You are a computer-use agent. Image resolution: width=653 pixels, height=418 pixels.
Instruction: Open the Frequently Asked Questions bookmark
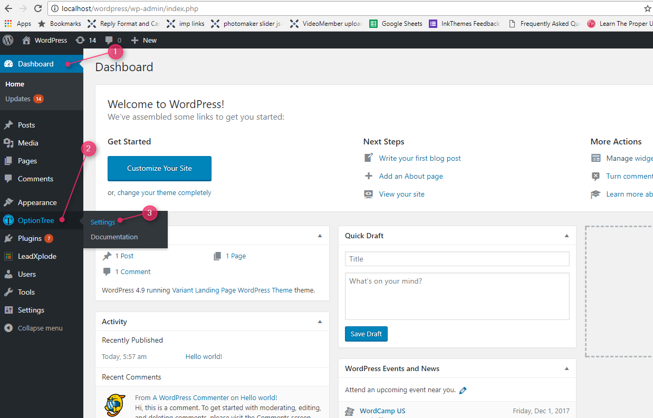click(544, 24)
